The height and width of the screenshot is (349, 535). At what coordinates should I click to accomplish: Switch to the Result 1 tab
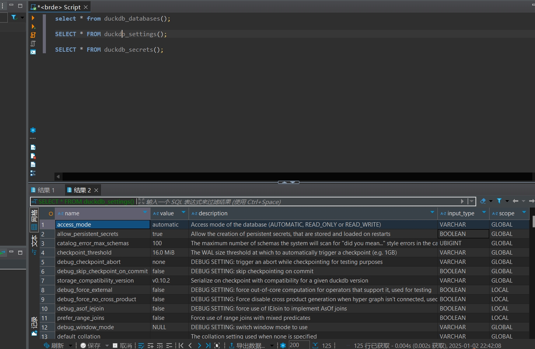(43, 190)
